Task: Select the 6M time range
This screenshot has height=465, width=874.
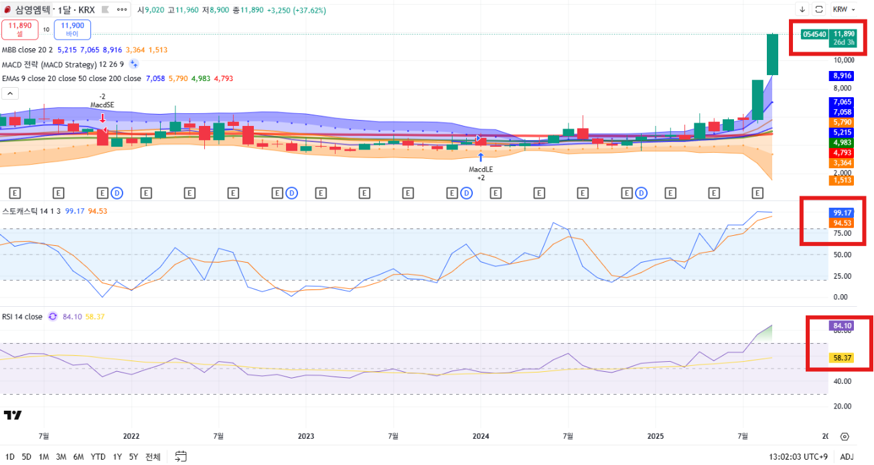Action: [78, 457]
